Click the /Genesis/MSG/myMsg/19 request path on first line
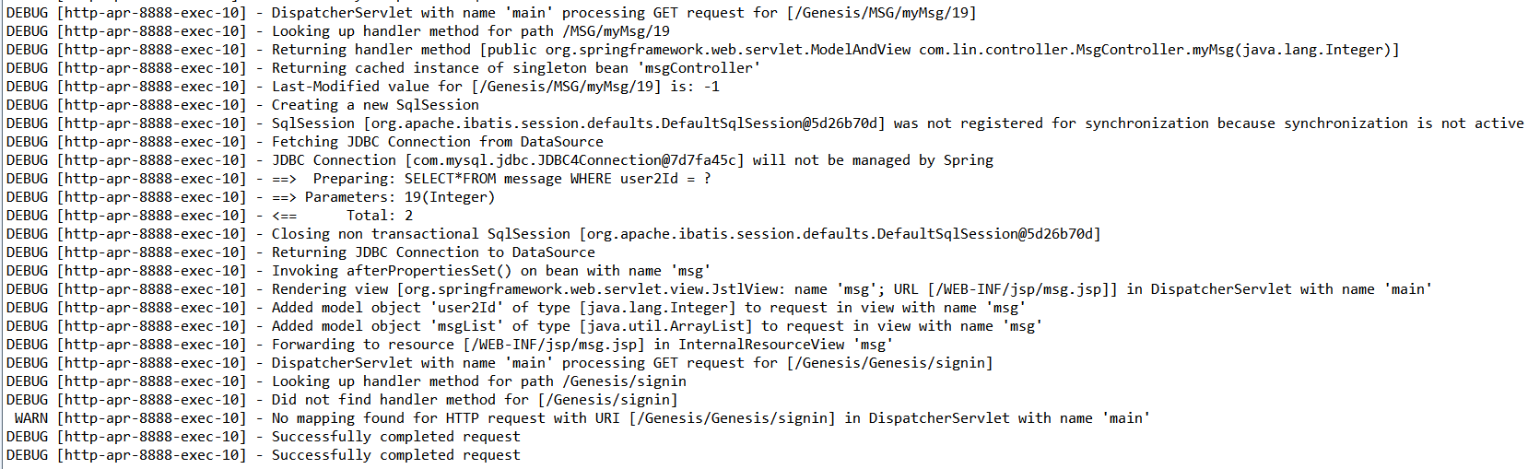The image size is (1528, 469). pyautogui.click(x=882, y=13)
